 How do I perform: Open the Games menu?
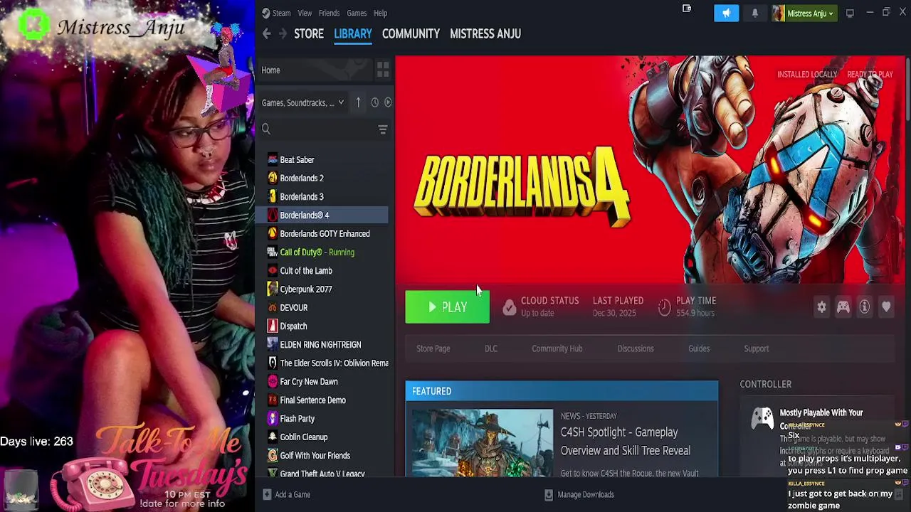tap(357, 13)
